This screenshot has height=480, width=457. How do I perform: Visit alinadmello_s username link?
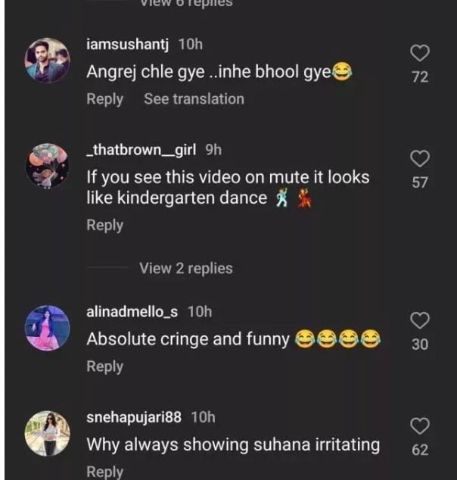point(133,311)
